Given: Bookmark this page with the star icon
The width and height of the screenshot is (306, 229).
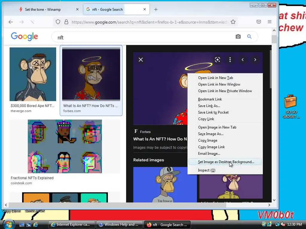Looking at the screenshot, I should click(233, 22).
